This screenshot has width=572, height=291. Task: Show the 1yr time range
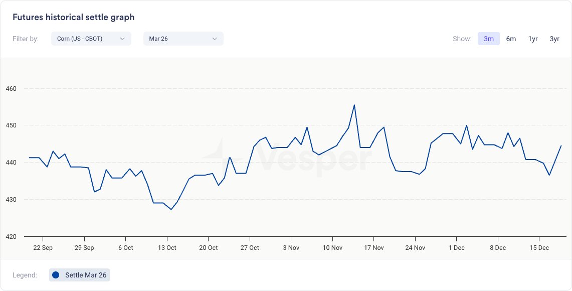pyautogui.click(x=533, y=39)
